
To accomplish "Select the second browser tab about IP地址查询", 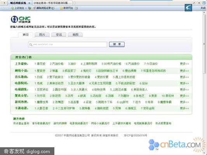I will (52, 3).
